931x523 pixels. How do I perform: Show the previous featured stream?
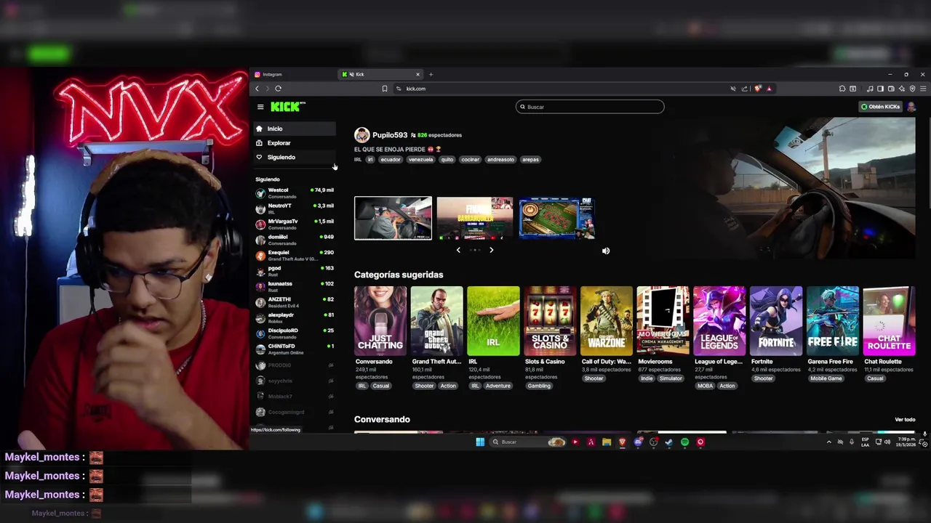(x=458, y=250)
